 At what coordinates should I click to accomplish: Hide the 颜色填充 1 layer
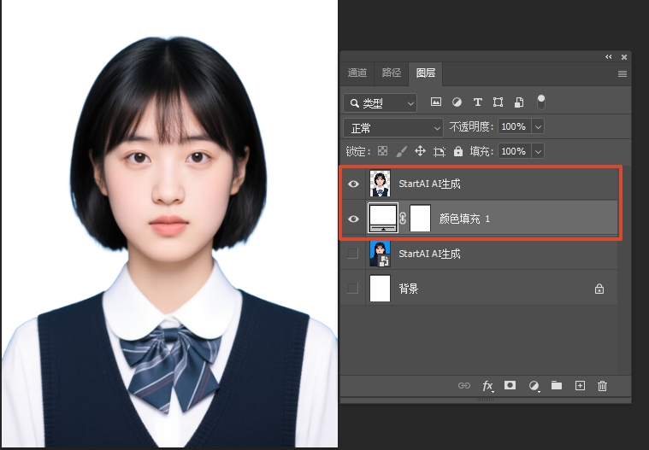[x=353, y=219]
